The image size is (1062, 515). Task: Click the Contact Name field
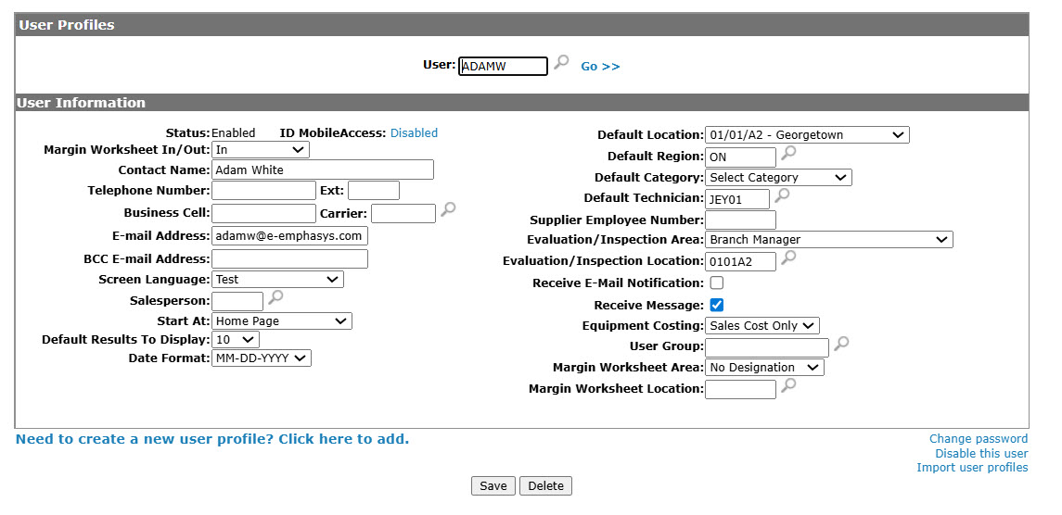coord(323,170)
